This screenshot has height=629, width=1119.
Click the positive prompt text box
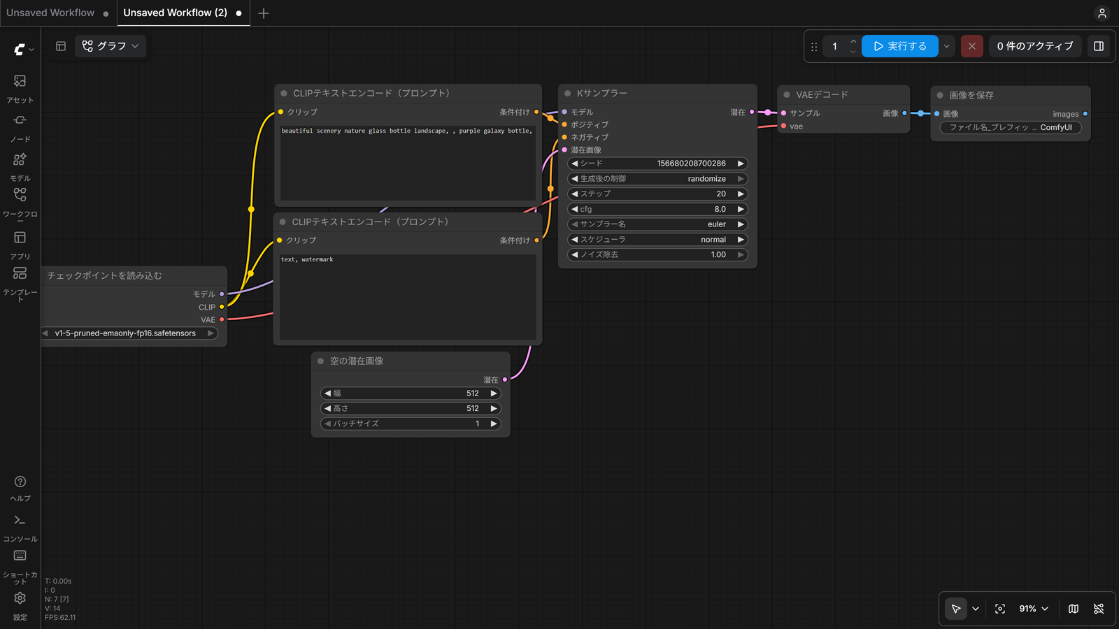[408, 163]
